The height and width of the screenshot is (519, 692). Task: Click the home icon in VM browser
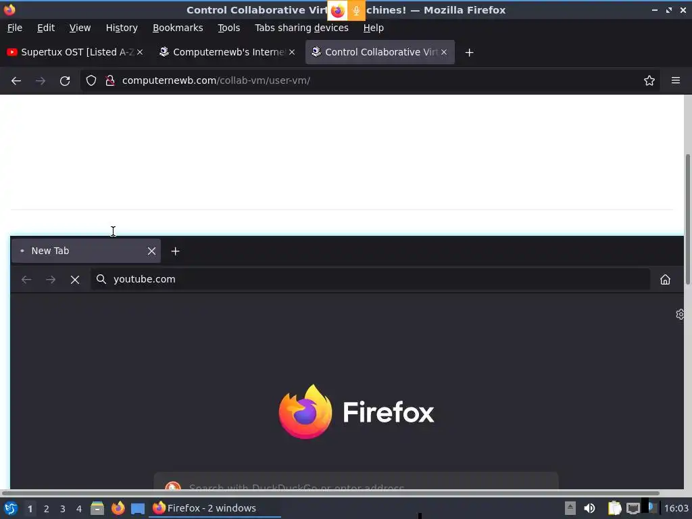pyautogui.click(x=665, y=280)
